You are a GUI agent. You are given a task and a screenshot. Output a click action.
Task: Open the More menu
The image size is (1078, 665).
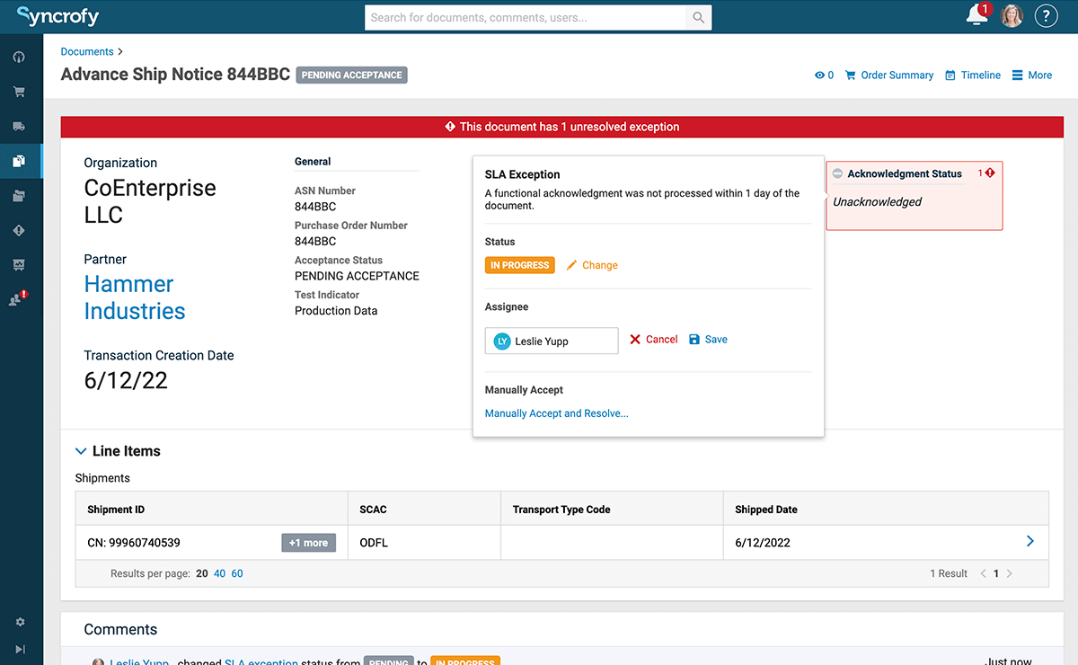click(x=1031, y=75)
